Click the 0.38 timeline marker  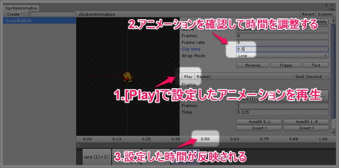pyautogui.click(x=176, y=139)
